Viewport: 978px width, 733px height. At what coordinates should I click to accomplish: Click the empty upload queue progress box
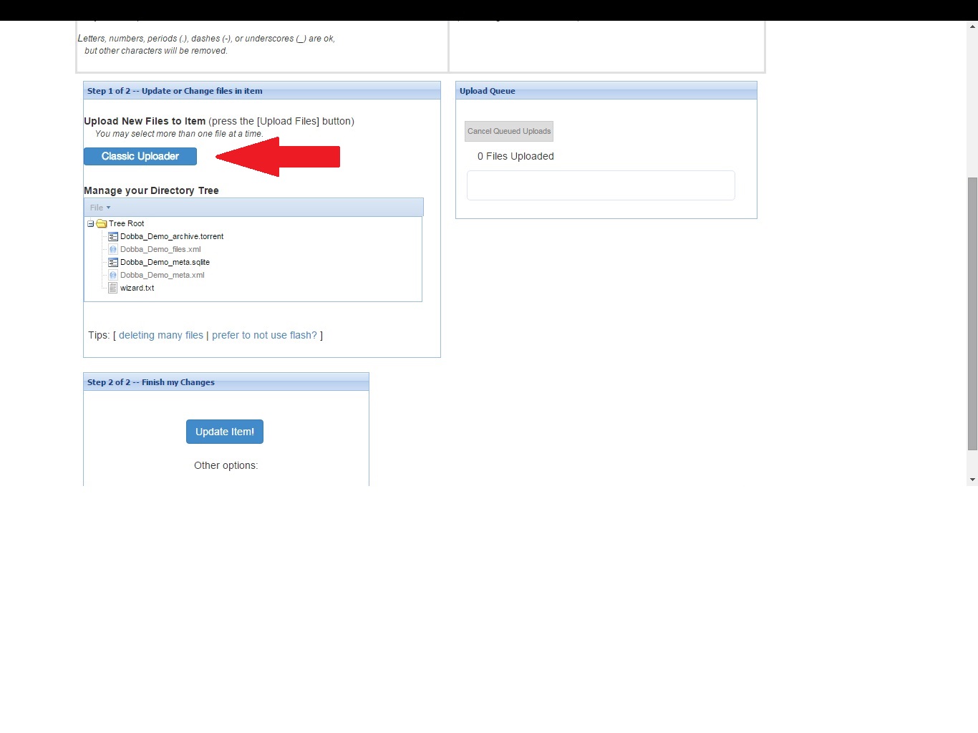601,185
